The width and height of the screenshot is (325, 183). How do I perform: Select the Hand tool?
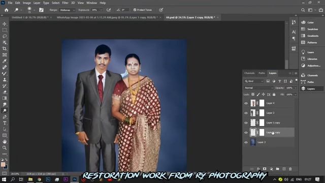tap(5, 142)
